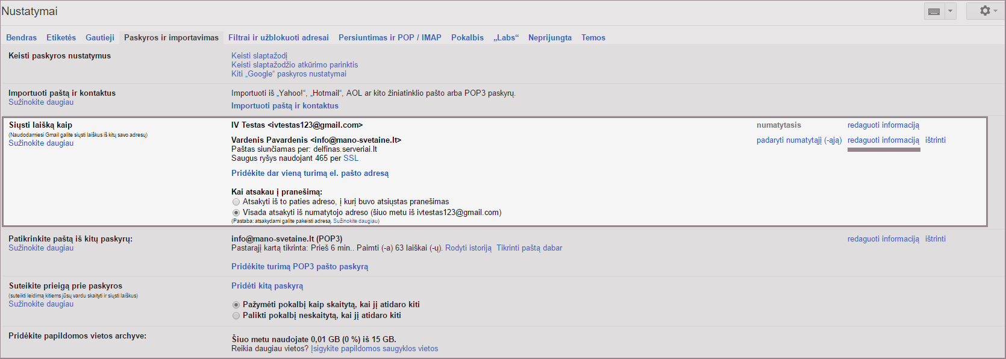Open the gear settings menu
The width and height of the screenshot is (1006, 359).
[985, 11]
